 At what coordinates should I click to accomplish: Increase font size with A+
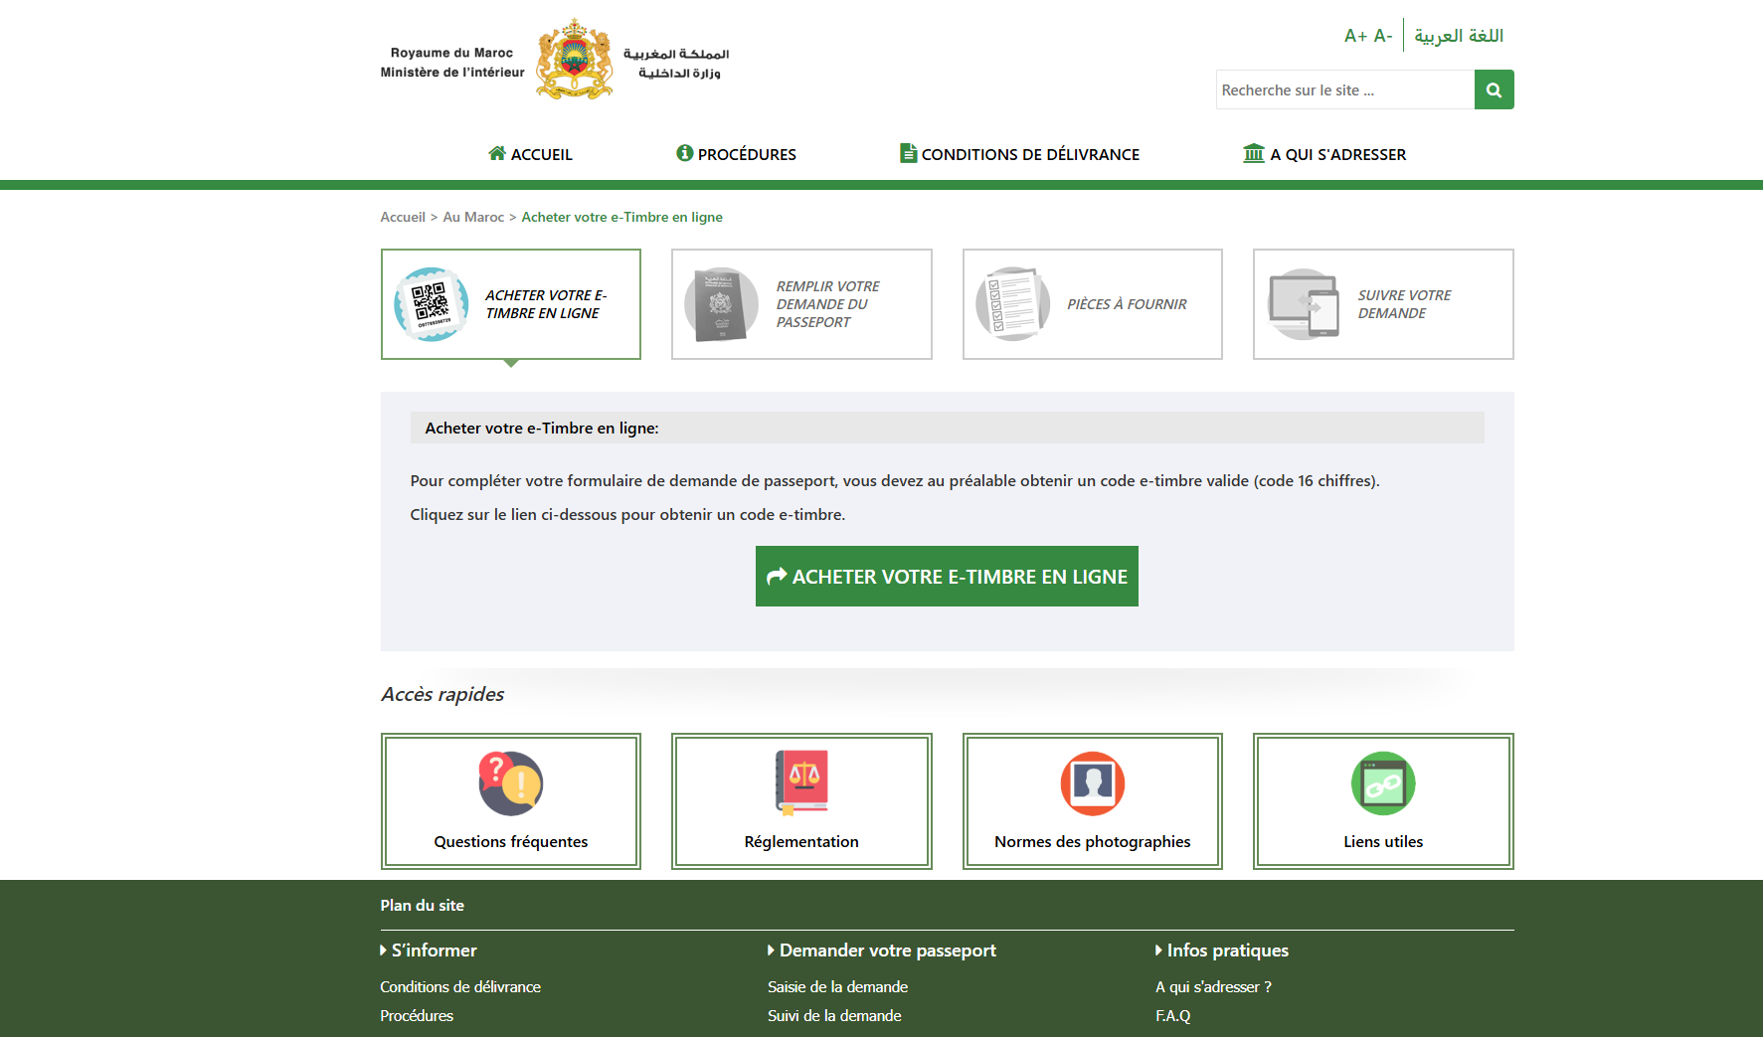[x=1355, y=36]
